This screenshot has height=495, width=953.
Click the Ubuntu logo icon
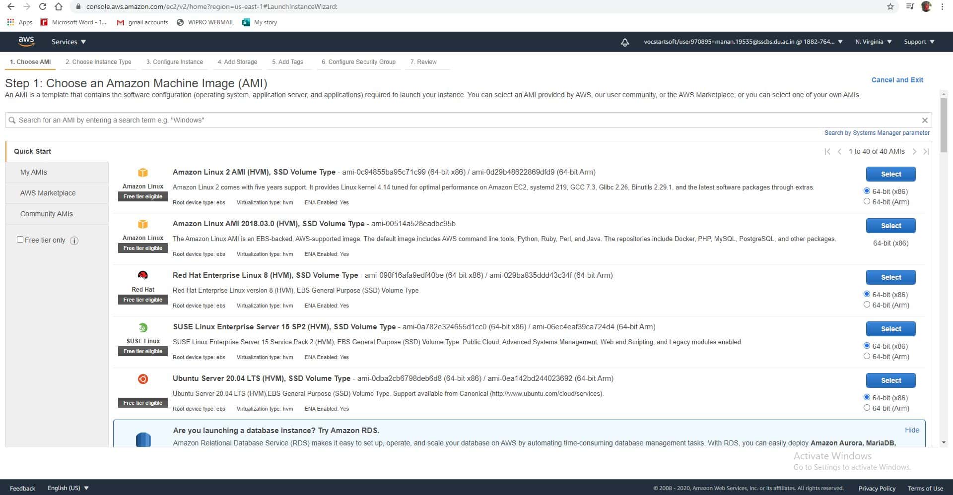[143, 379]
